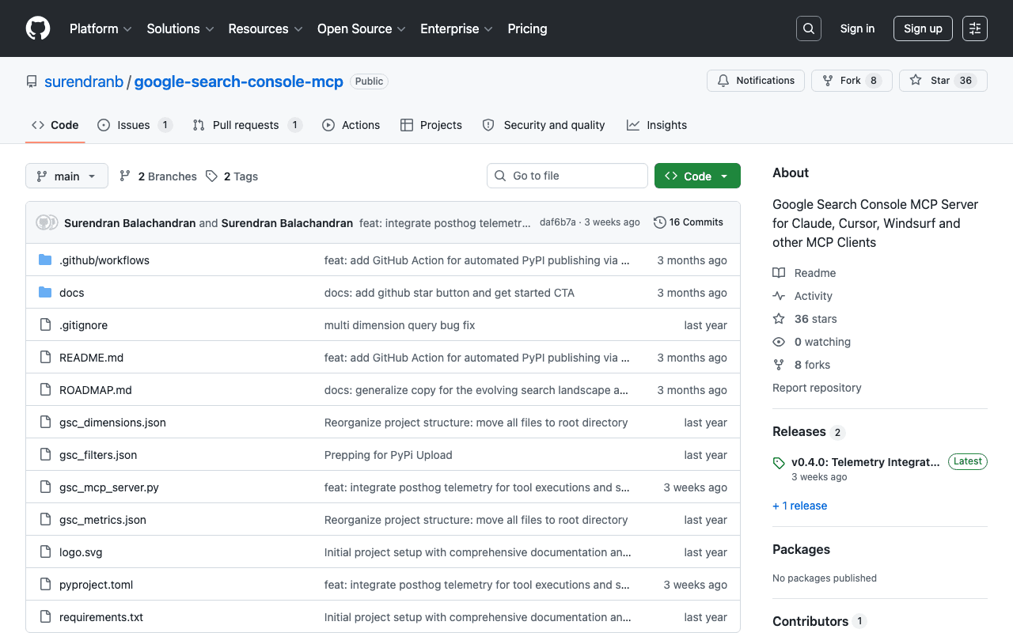Expand the Solutions menu
The width and height of the screenshot is (1013, 633).
click(180, 28)
